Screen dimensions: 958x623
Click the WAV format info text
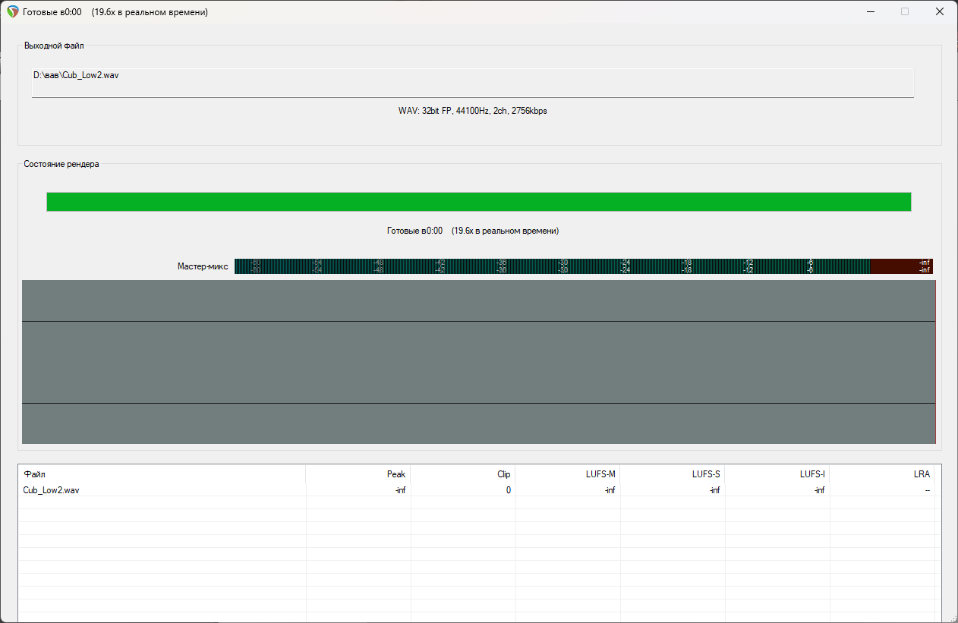[472, 111]
